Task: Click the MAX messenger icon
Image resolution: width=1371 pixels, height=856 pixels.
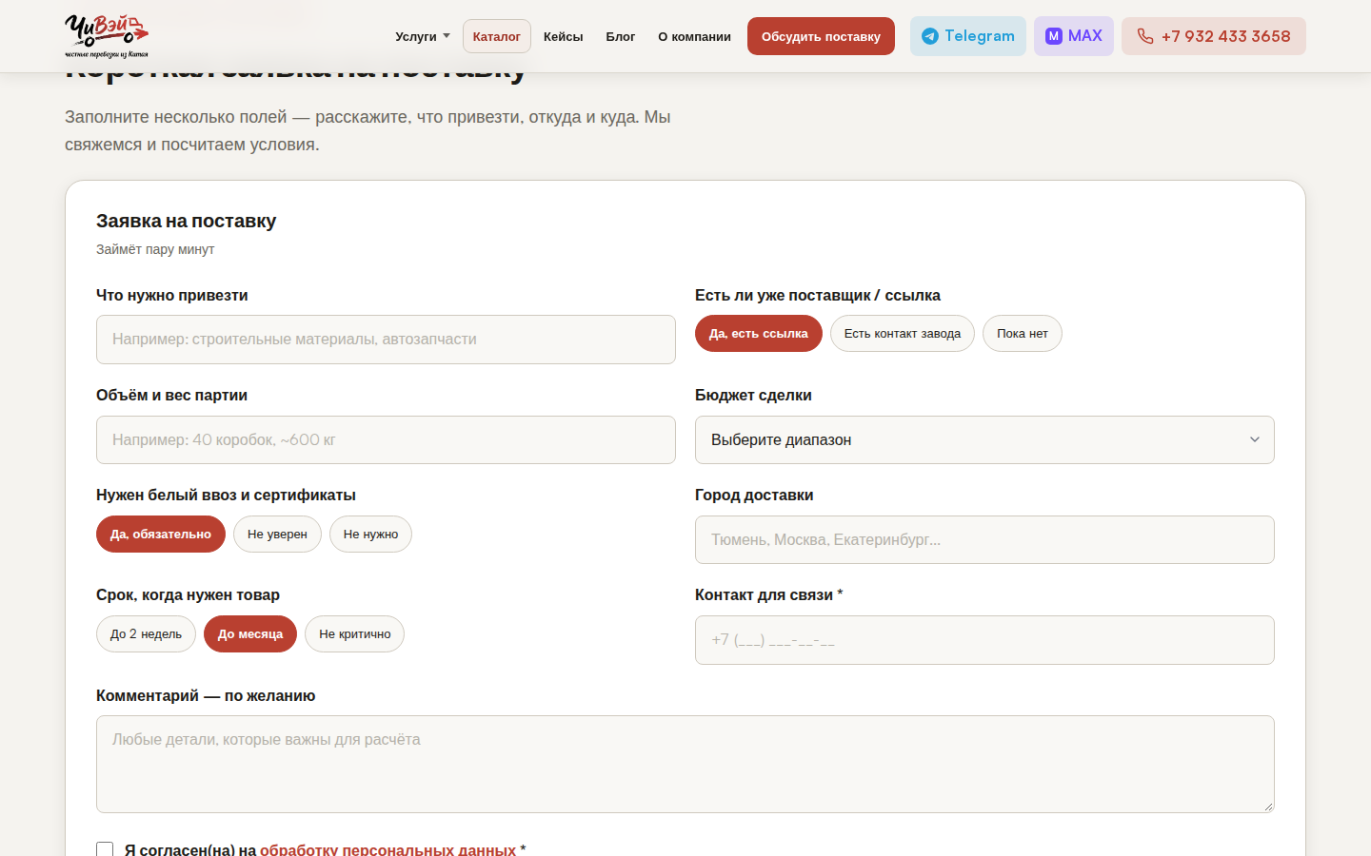Action: (x=1054, y=36)
